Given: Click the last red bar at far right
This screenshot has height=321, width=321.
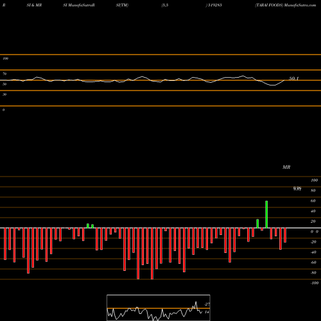Looking at the screenshot, I should [285, 235].
